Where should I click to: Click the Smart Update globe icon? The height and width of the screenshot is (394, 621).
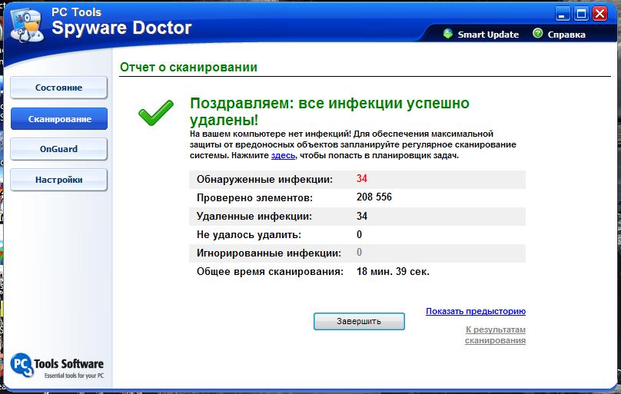[x=448, y=34]
